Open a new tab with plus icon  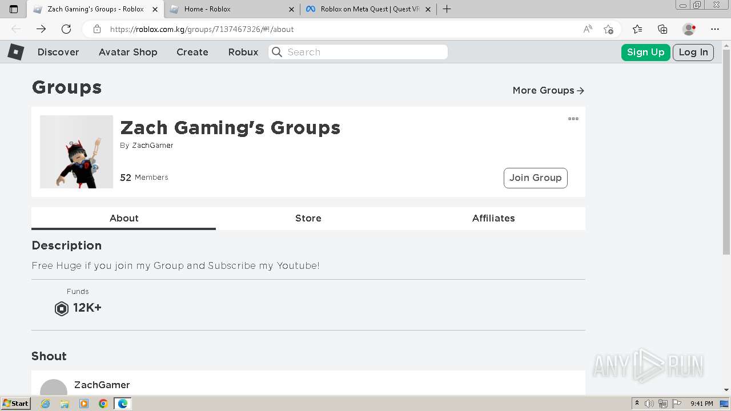[447, 9]
